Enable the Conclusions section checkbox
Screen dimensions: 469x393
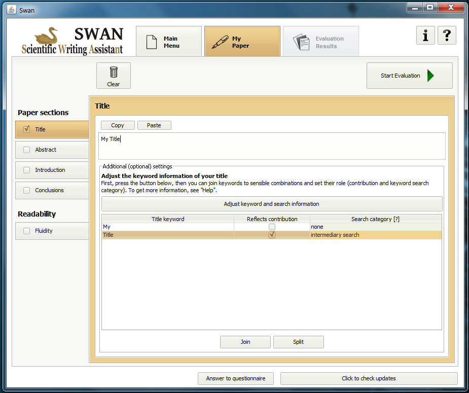[x=27, y=190]
